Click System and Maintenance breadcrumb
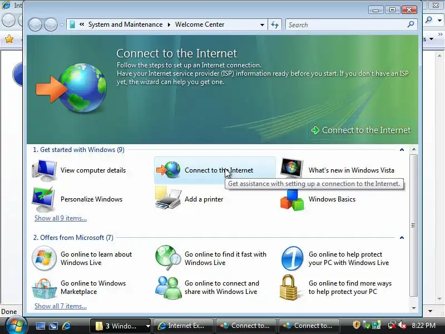Screen dimensions: 445x334 pyautogui.click(x=126, y=24)
